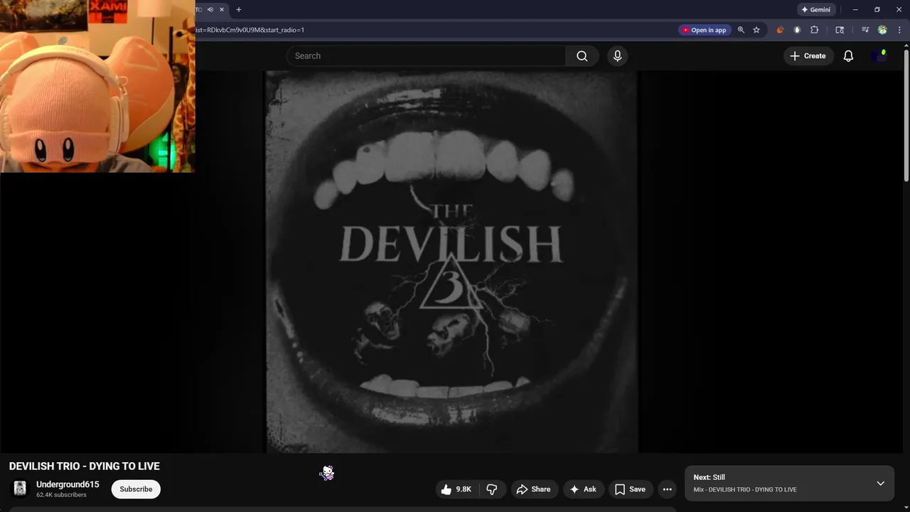The height and width of the screenshot is (512, 910).
Task: Focus the YouTube search field
Action: click(x=427, y=55)
